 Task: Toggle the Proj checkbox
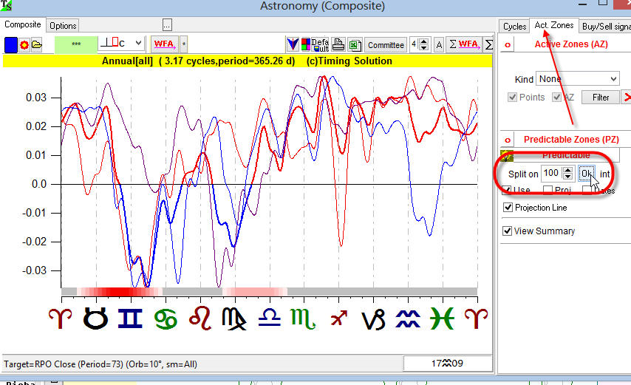[x=548, y=191]
